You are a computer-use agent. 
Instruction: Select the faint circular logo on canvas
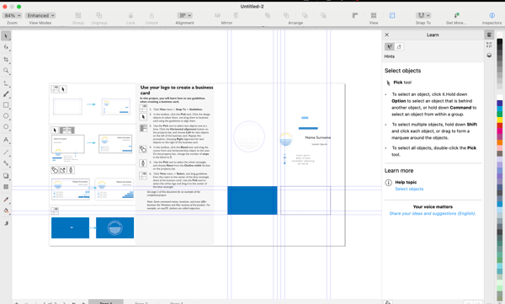click(249, 136)
